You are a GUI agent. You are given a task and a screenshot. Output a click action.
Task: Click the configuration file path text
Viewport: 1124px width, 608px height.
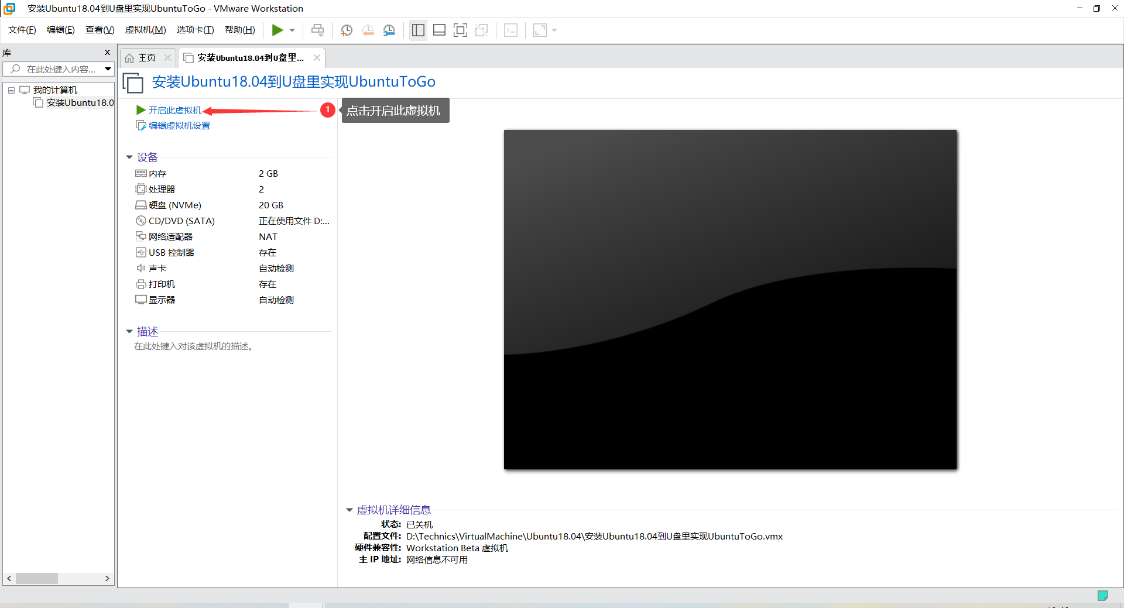[x=594, y=536]
